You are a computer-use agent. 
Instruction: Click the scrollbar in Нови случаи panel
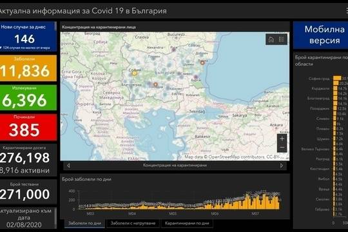tap(55, 26)
